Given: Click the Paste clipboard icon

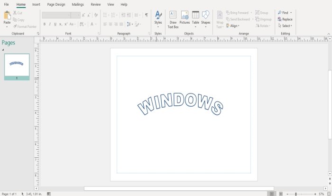Looking at the screenshot, I should point(7,16).
